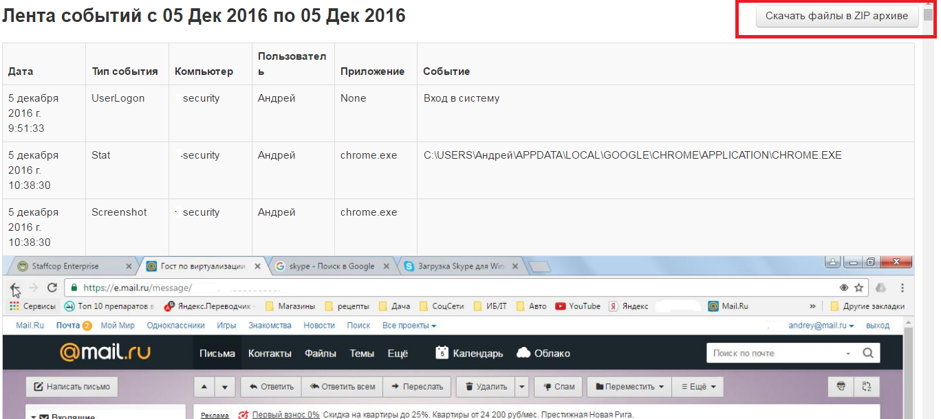The width and height of the screenshot is (941, 419).
Task: Click the rightmost icon in the mail toolbar
Action: pos(866,387)
